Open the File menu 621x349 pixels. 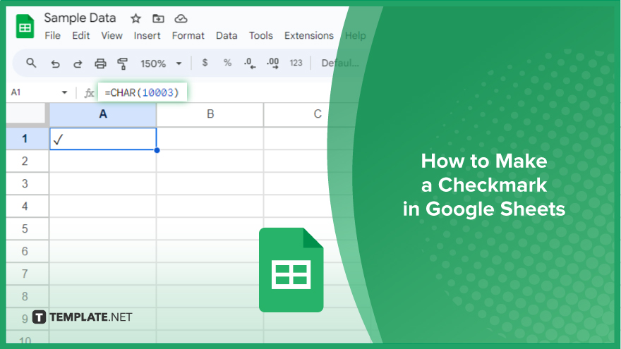[53, 36]
